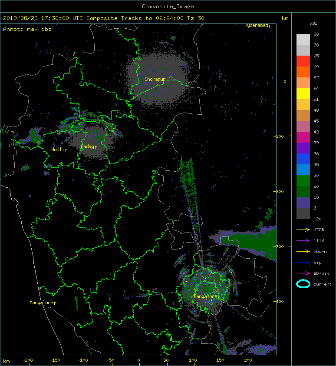
Task: Click the km unit label at top right
Action: pos(285,18)
